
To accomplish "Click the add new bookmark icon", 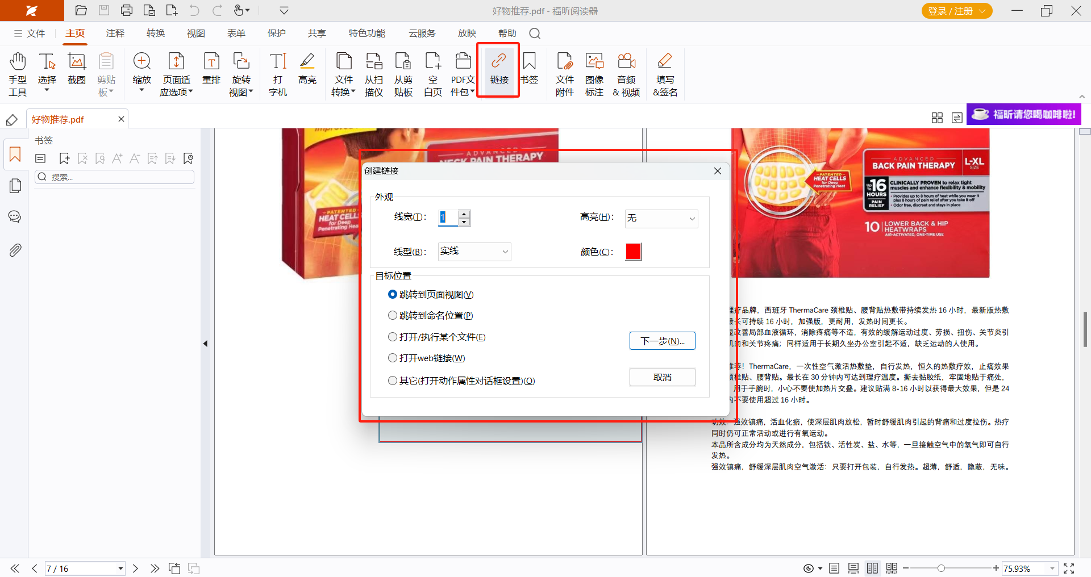I will coord(64,158).
